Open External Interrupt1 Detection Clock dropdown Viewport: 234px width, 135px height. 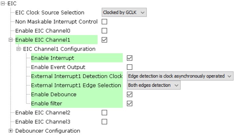pyautogui.click(x=180, y=76)
